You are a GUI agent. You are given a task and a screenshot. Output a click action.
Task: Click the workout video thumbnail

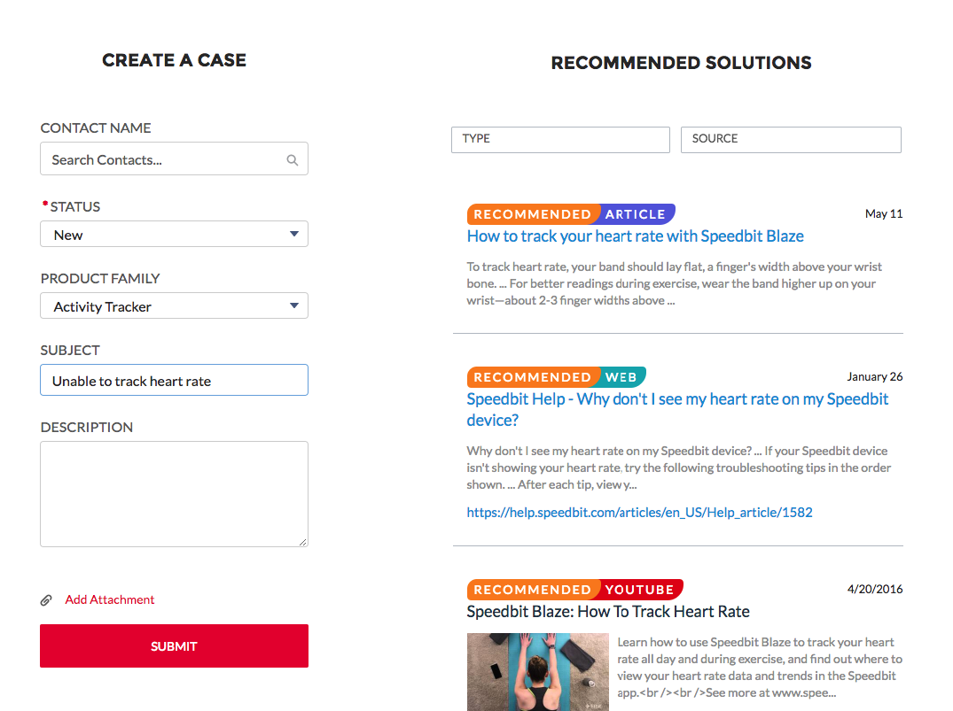(539, 672)
